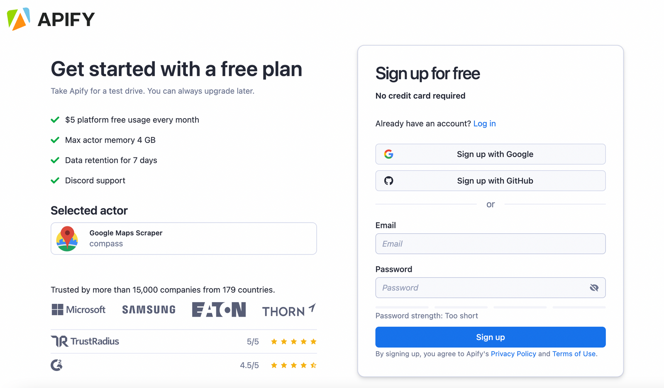Image resolution: width=664 pixels, height=388 pixels.
Task: Click the Microsoft logo
Action: 78,310
